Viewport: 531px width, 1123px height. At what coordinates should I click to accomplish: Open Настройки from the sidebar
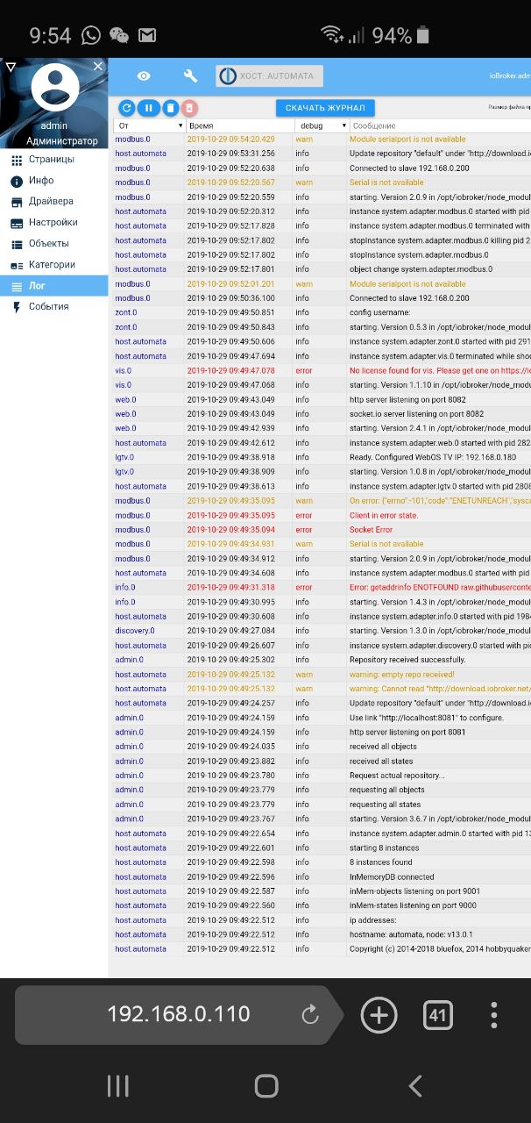[53, 223]
